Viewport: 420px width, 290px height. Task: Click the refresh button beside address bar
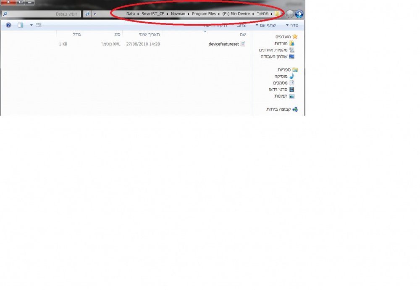[87, 14]
